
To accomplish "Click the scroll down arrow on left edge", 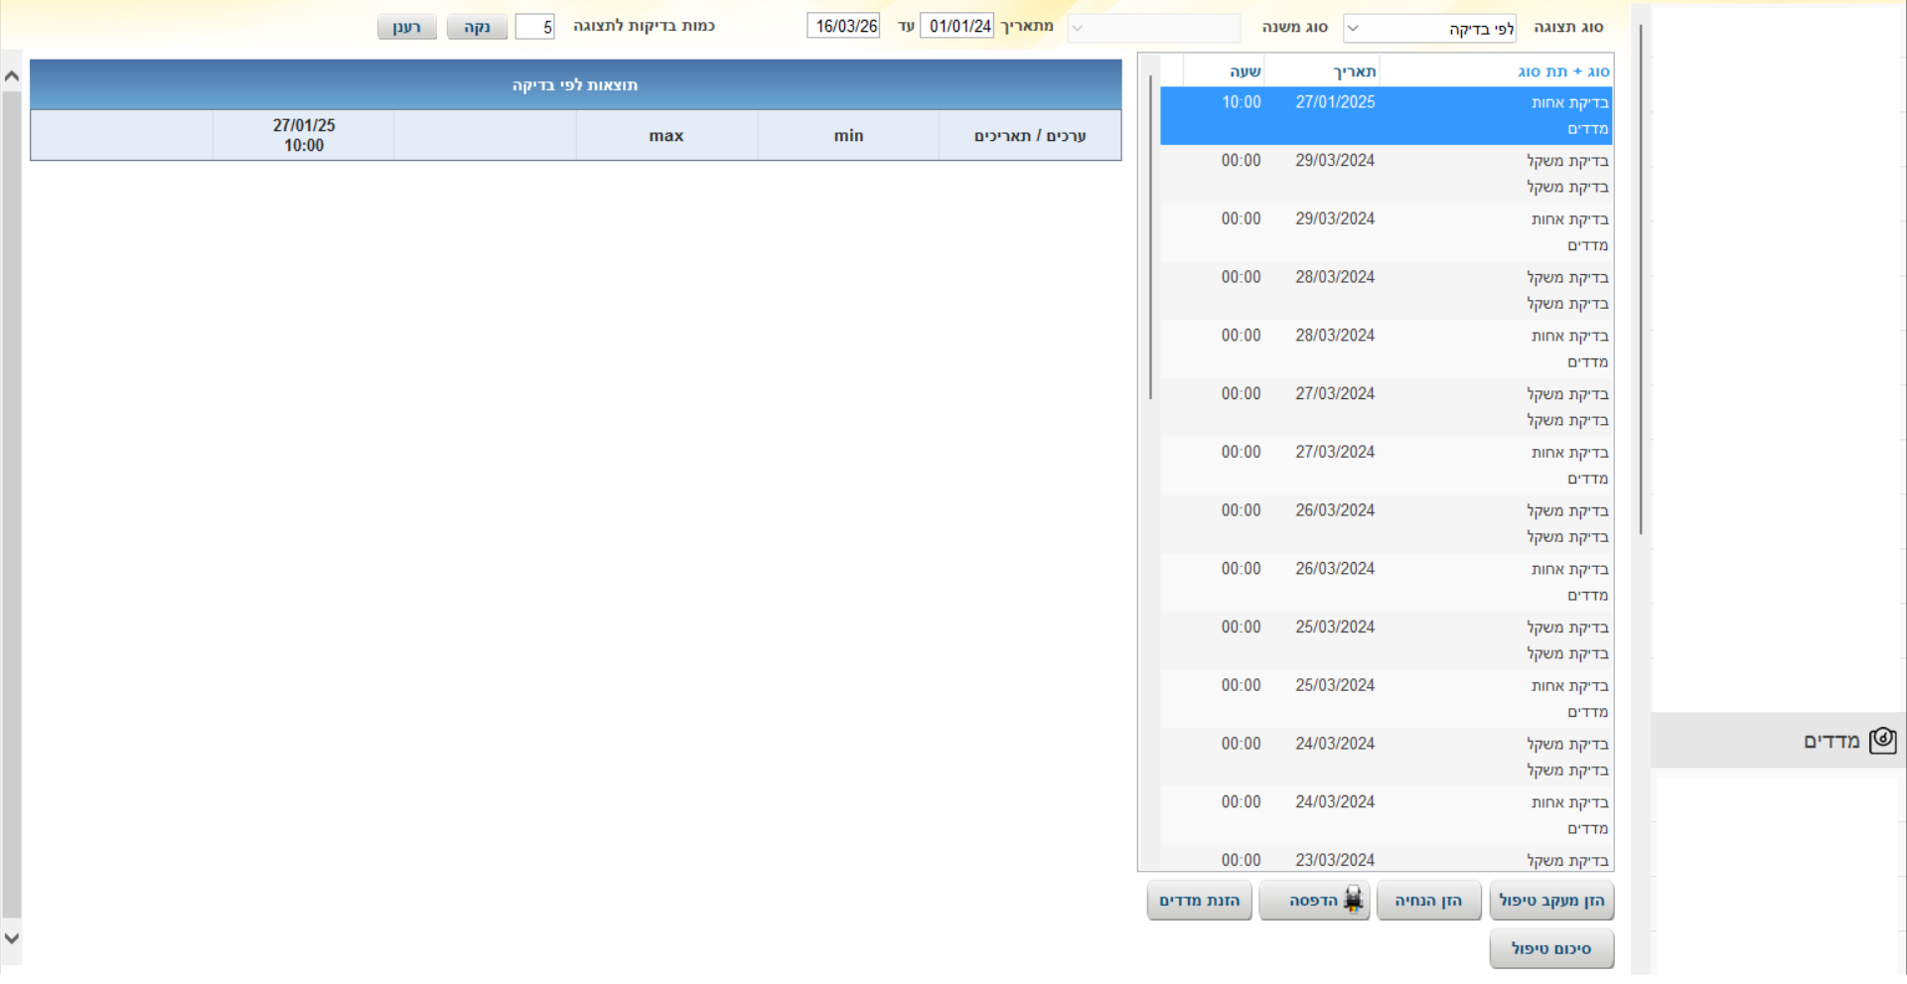I will click(x=12, y=937).
